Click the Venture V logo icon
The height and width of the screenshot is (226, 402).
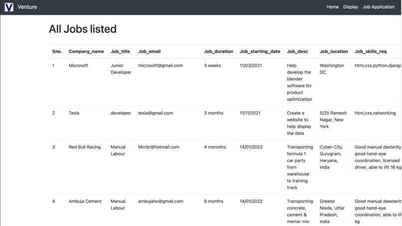(x=9, y=7)
